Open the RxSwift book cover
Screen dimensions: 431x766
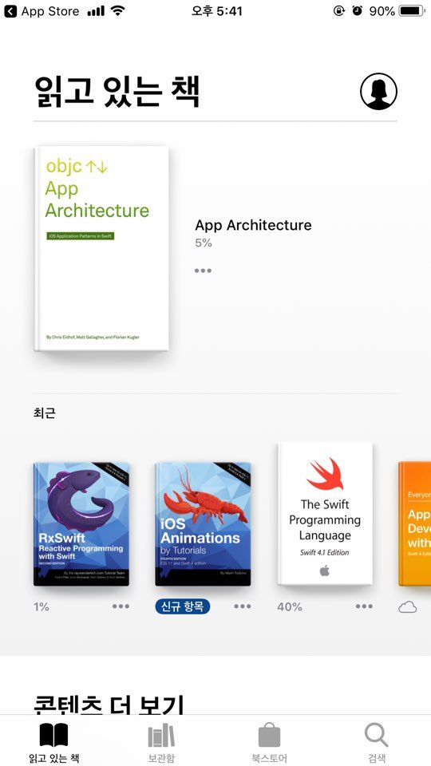(81, 523)
